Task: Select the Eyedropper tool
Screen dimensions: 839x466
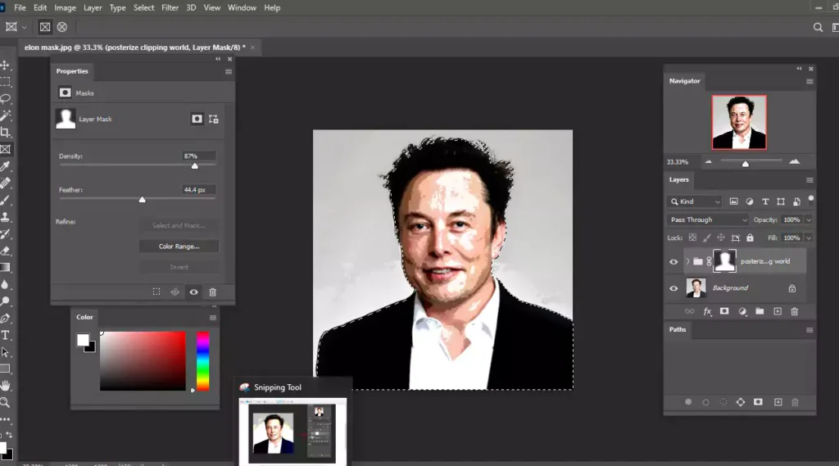Action: click(x=6, y=166)
